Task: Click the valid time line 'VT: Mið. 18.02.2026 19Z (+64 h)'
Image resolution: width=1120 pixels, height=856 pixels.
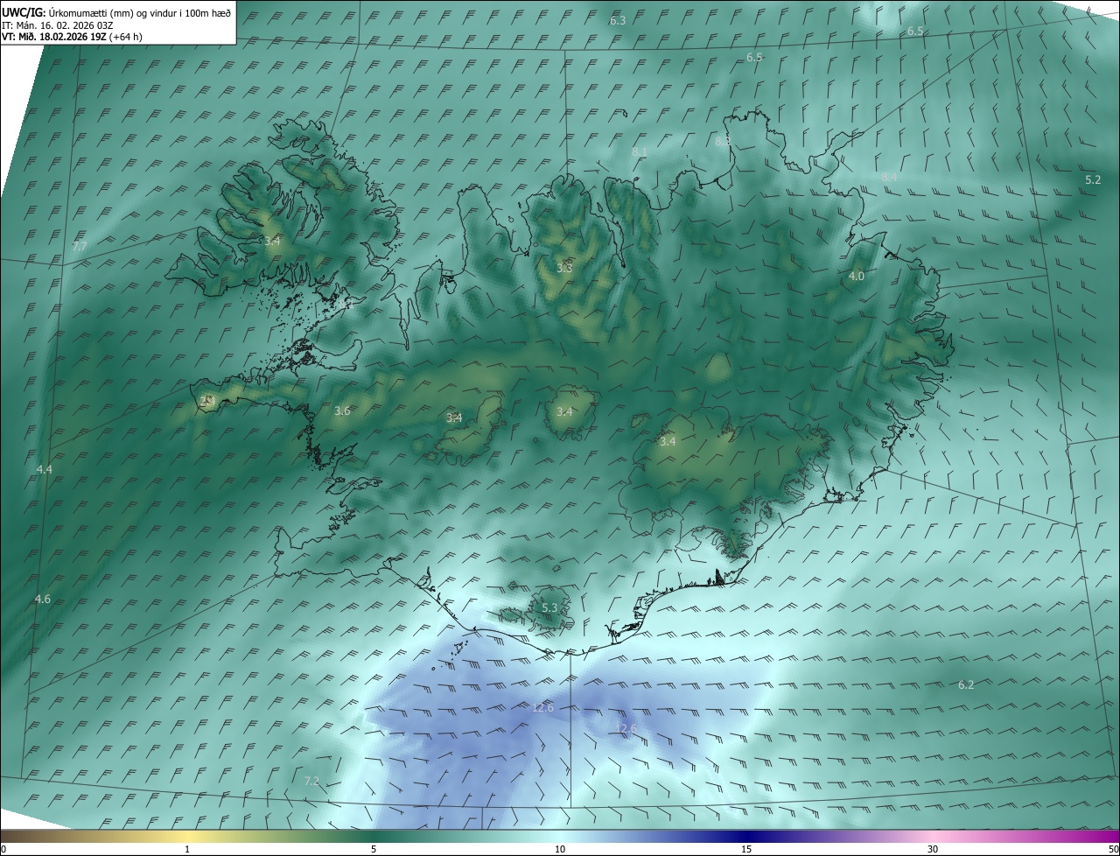Action: coord(72,37)
